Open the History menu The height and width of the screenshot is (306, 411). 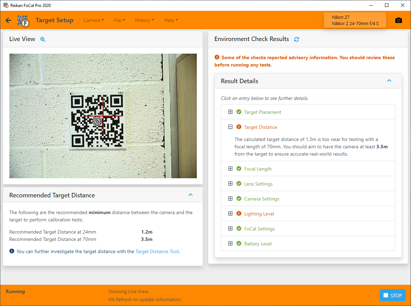[x=145, y=20]
